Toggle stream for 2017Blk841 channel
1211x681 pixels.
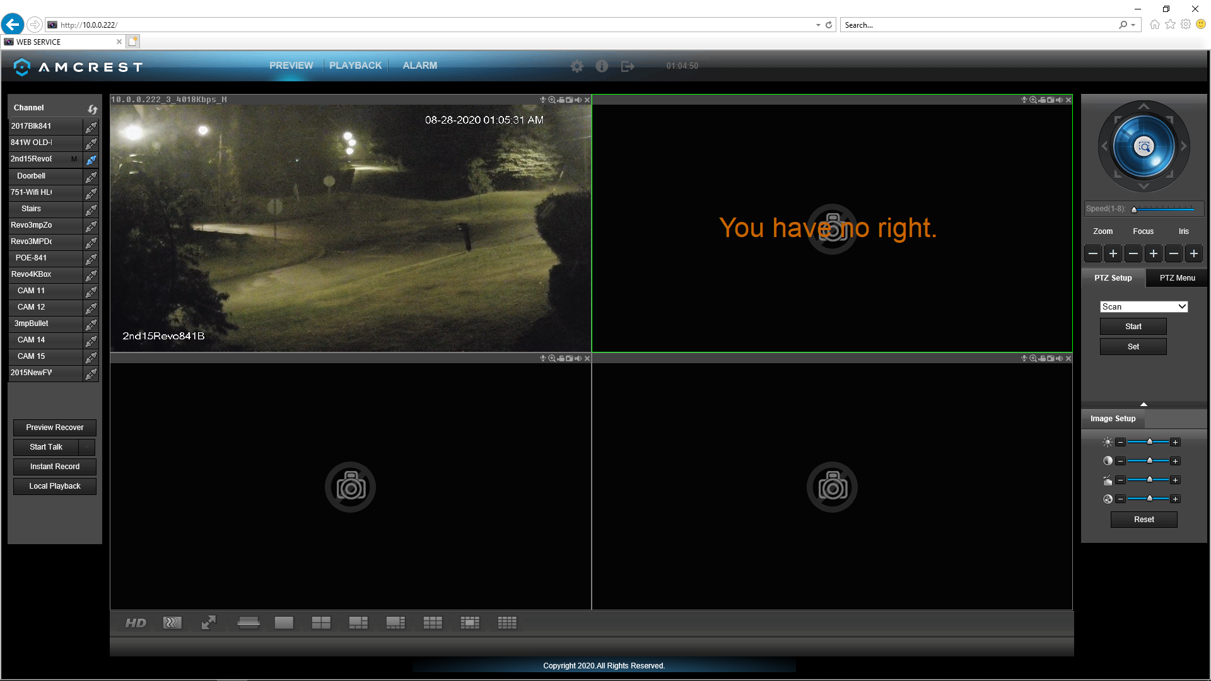coord(91,127)
